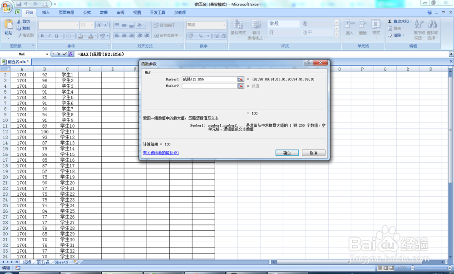The height and width of the screenshot is (274, 454).
Task: Click the Office button
Action: click(x=6, y=7)
